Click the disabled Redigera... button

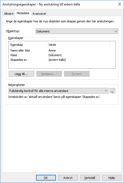click(x=49, y=74)
